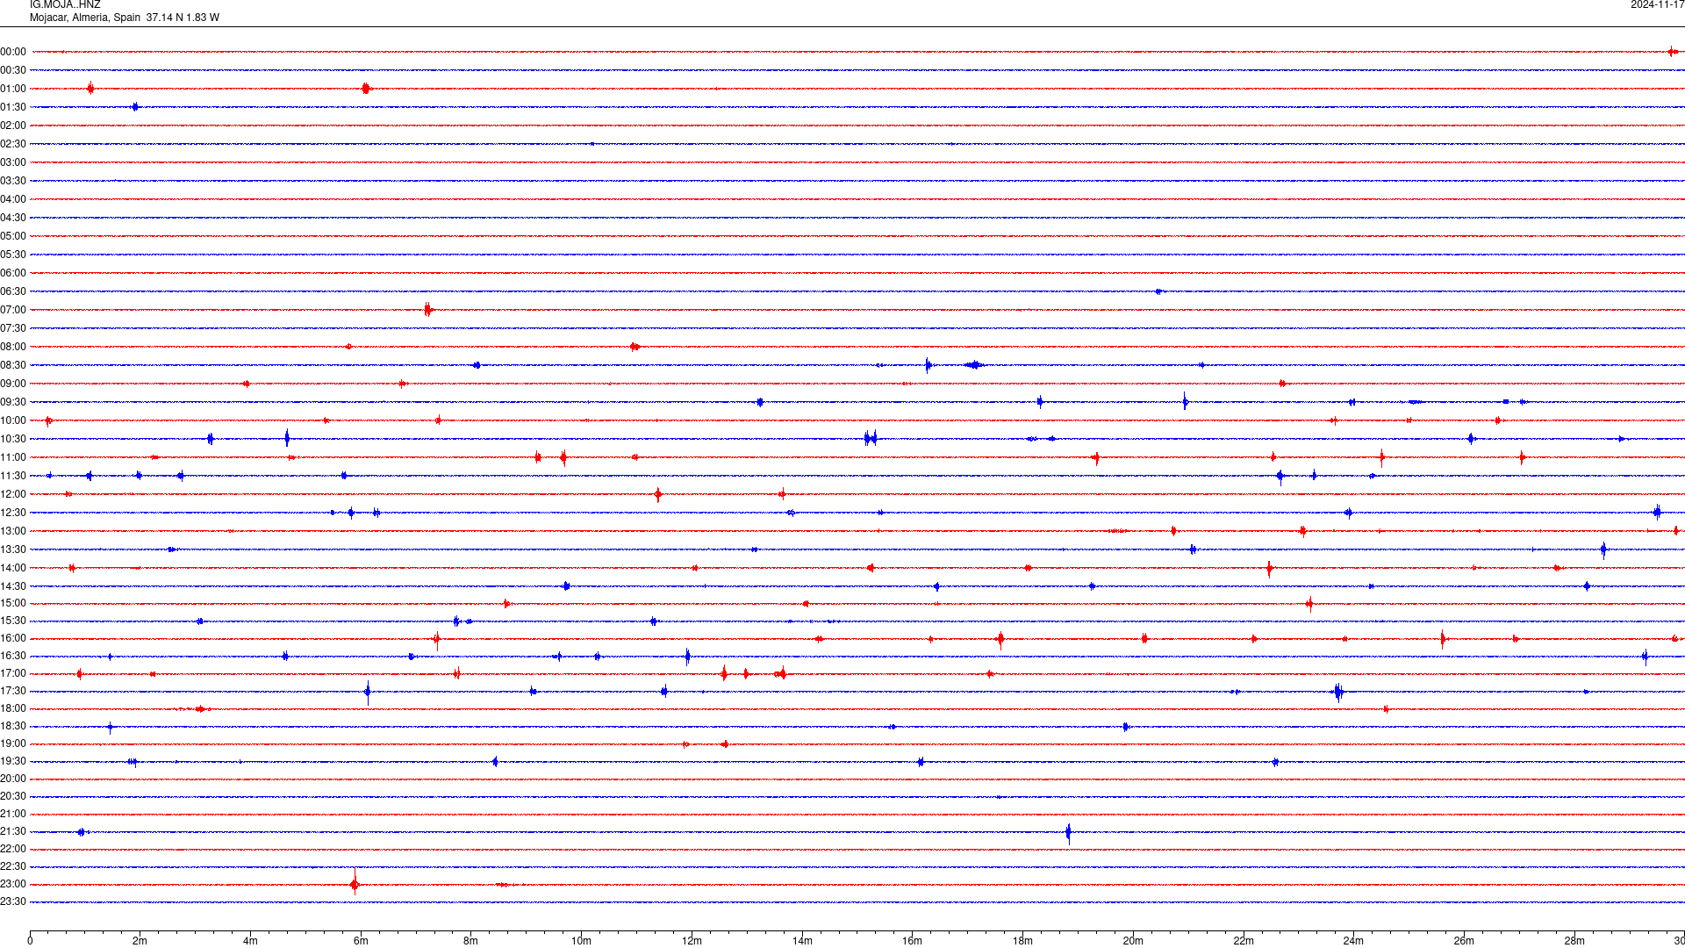Select the 01:30 time row label

[13, 107]
